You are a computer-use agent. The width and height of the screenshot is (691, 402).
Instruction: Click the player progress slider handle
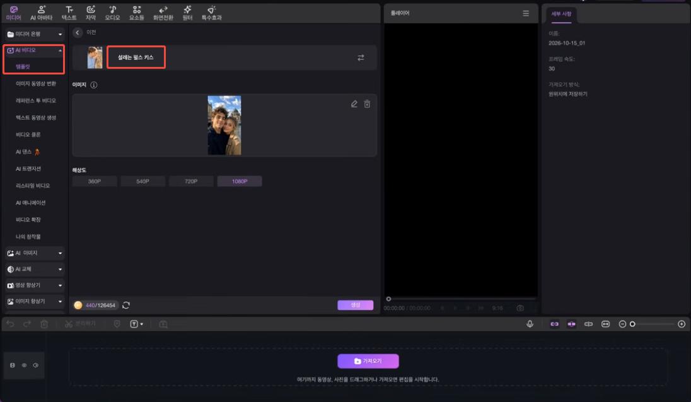pos(388,299)
